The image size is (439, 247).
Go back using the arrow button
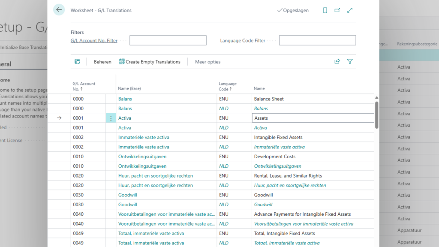click(x=59, y=10)
